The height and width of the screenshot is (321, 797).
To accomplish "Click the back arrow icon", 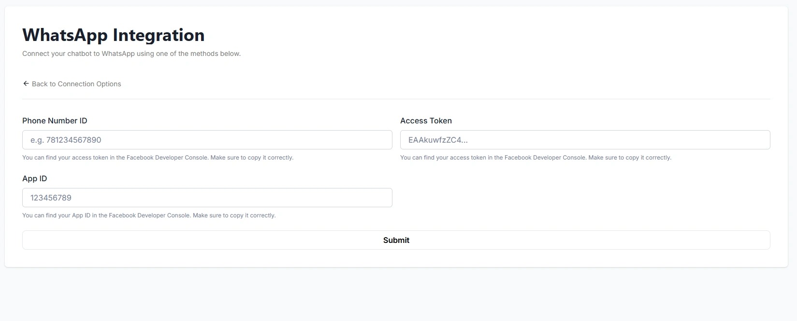I will click(26, 84).
